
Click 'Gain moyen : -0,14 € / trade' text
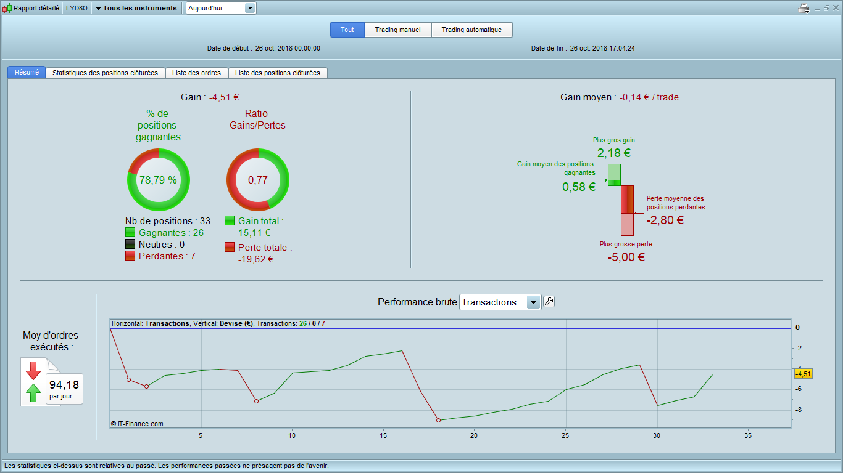(620, 97)
